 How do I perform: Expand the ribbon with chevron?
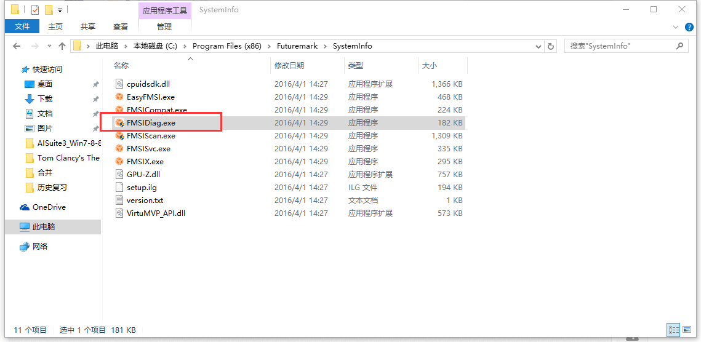(x=676, y=27)
